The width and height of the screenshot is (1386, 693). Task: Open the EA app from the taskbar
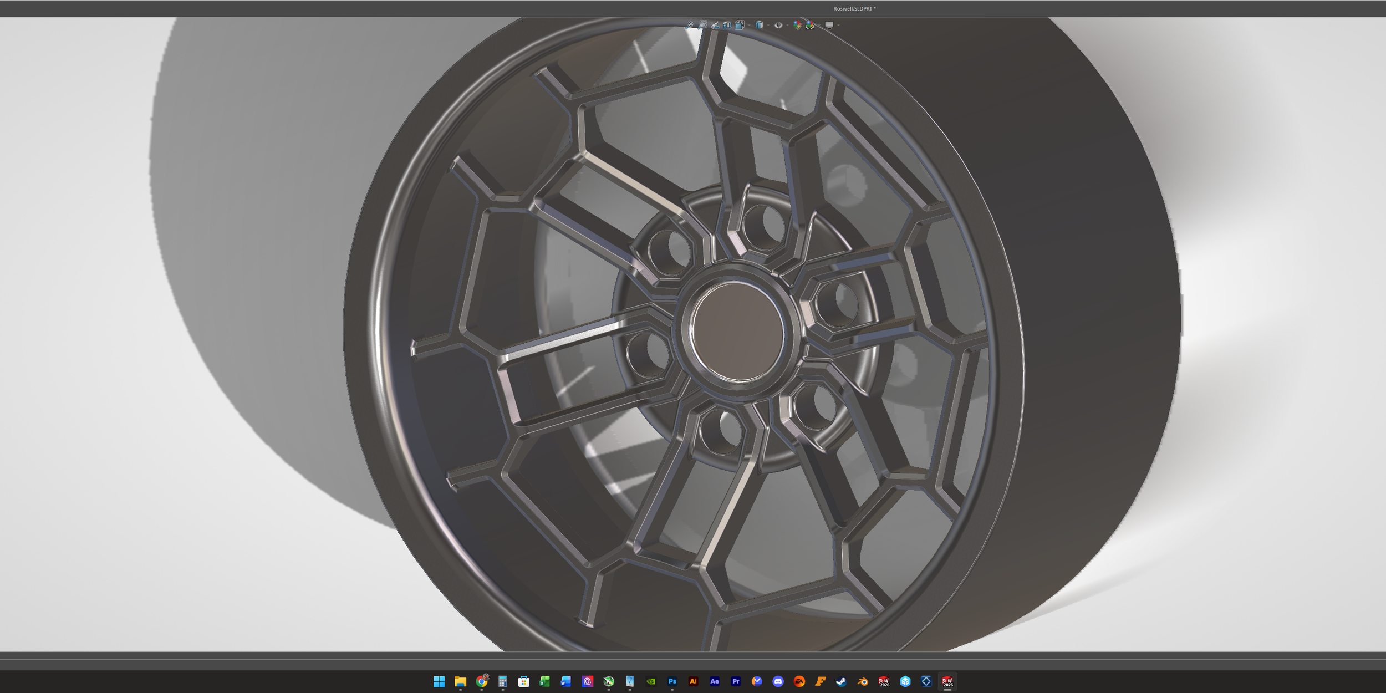(799, 681)
